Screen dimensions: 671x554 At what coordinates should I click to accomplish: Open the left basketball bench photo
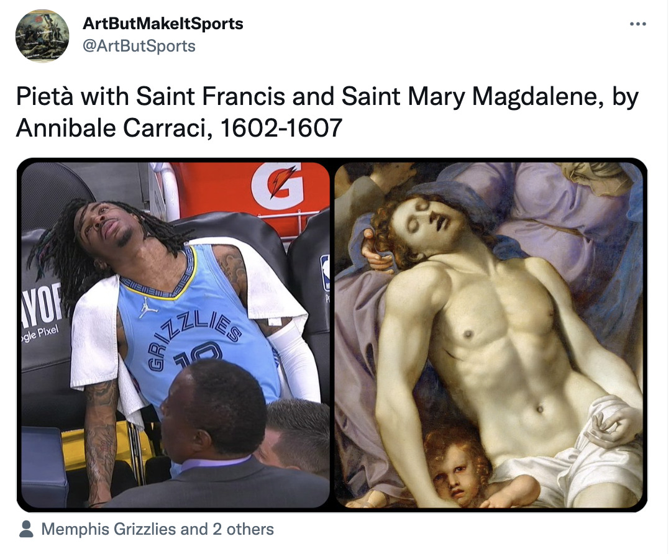175,335
